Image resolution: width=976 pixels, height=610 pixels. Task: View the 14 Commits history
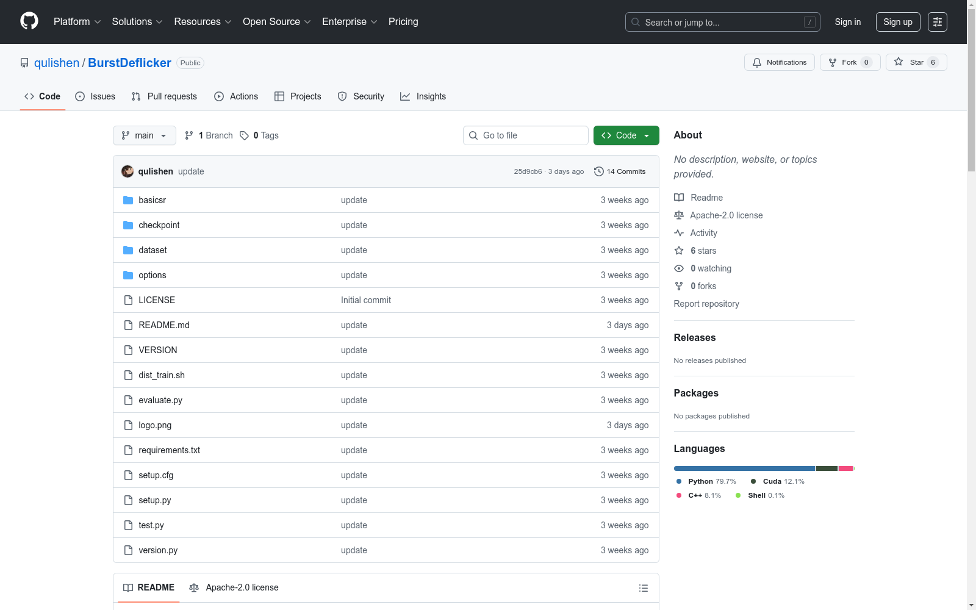tap(620, 171)
